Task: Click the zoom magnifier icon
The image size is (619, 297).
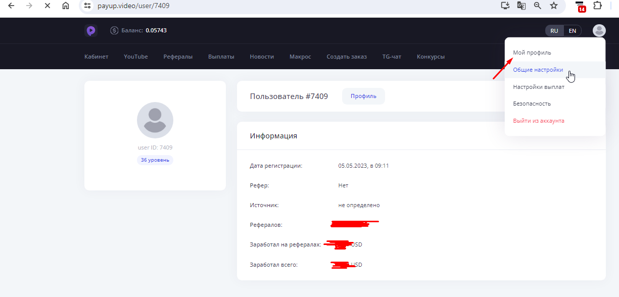Action: tap(537, 6)
